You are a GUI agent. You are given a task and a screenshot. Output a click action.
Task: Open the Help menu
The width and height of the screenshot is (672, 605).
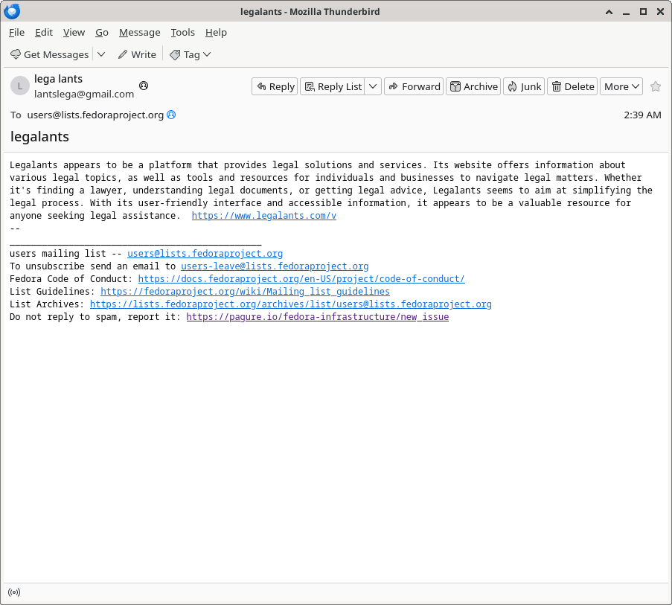point(216,33)
